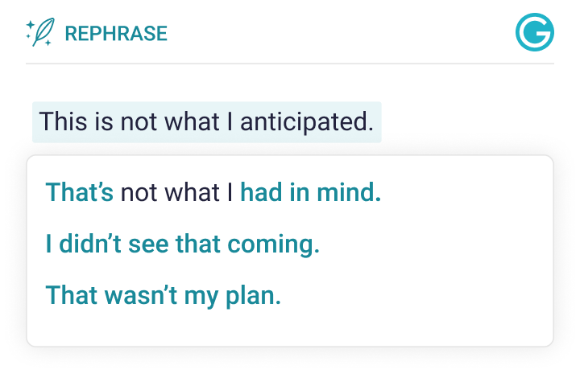Click the word 'anticipated' in the original sentence
The image size is (580, 386).
(307, 122)
